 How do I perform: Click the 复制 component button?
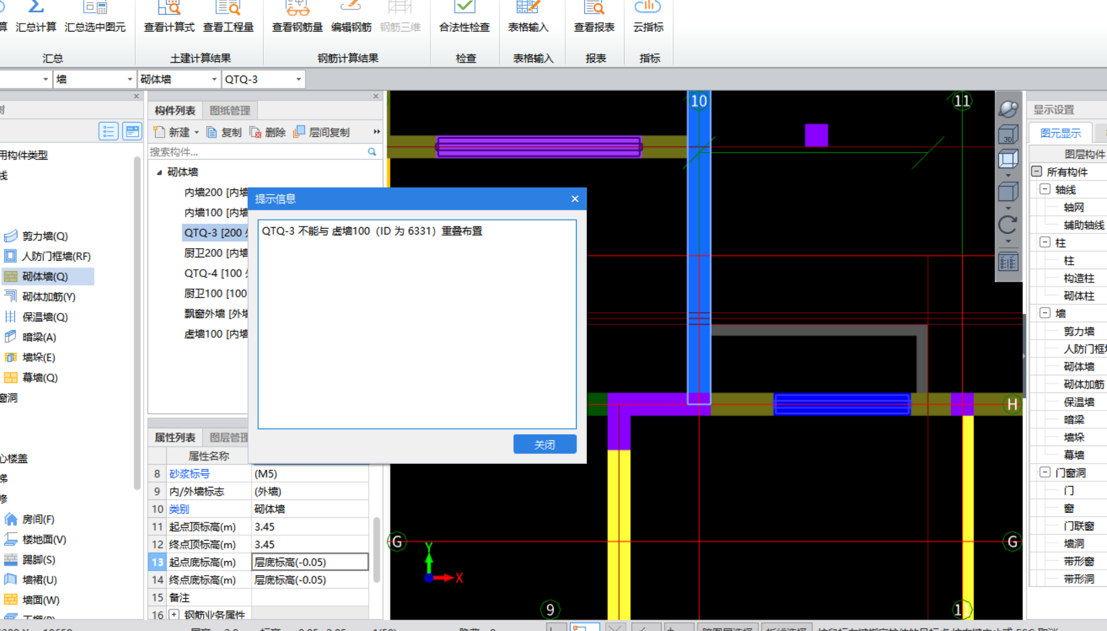click(224, 132)
